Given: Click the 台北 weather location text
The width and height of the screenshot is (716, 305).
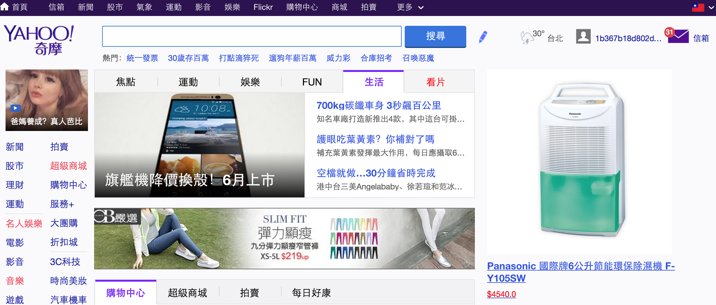Looking at the screenshot, I should point(555,38).
